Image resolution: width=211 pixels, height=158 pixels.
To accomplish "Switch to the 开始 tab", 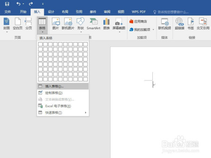I will click(23, 12).
